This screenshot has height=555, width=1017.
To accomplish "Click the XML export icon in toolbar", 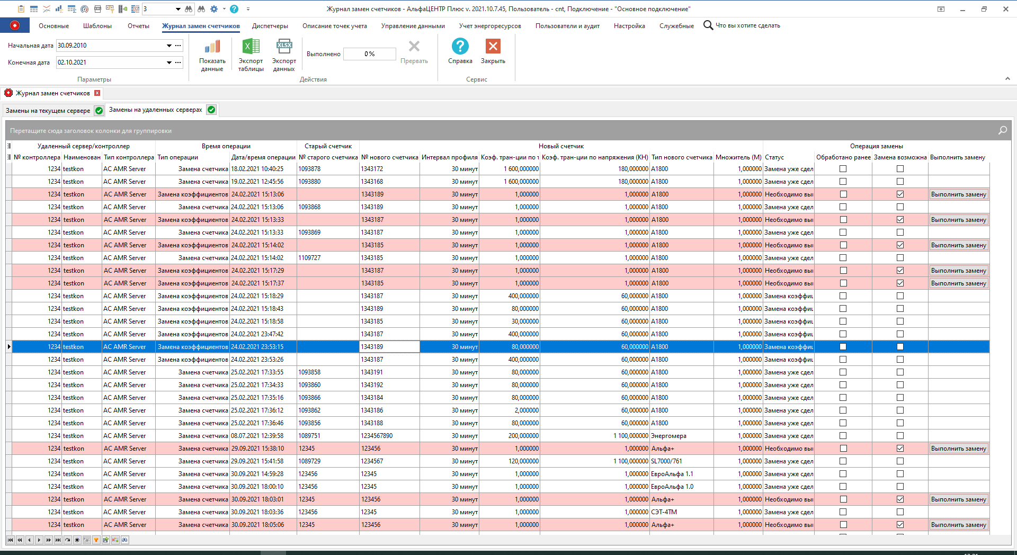I will click(97, 9).
